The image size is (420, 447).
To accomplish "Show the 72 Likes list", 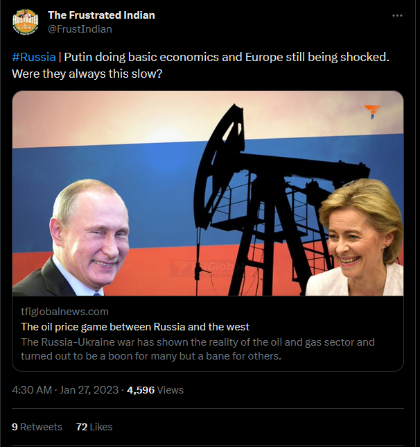I will coord(94,427).
